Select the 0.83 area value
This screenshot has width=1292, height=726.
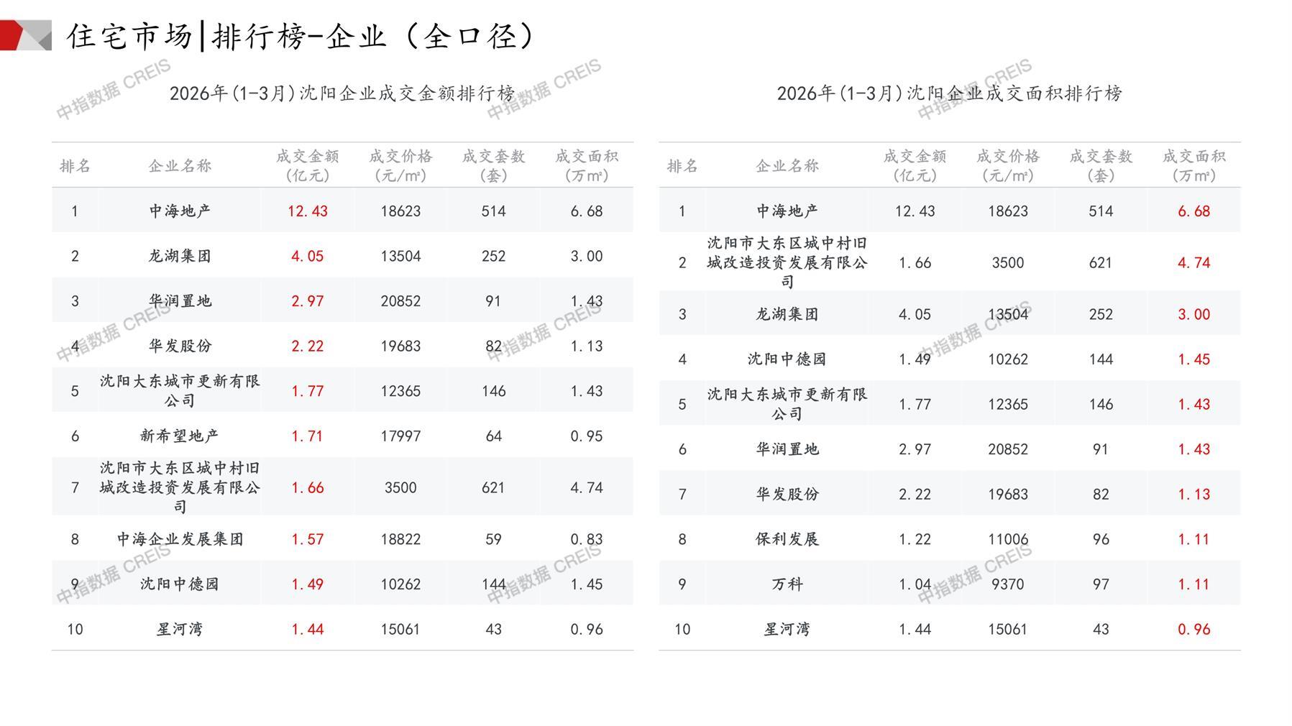coord(586,539)
